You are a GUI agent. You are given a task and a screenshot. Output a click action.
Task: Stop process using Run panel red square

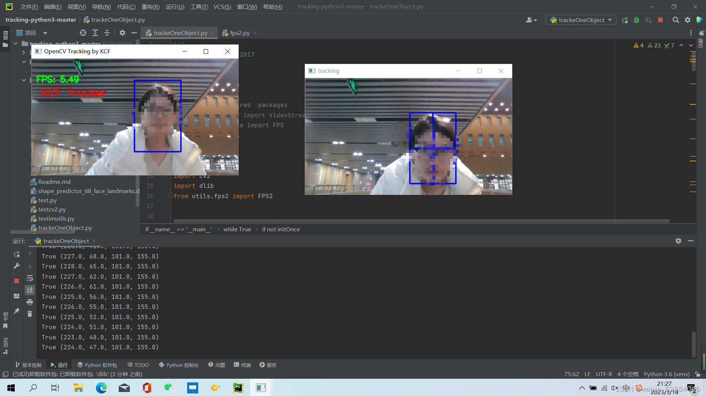(17, 281)
